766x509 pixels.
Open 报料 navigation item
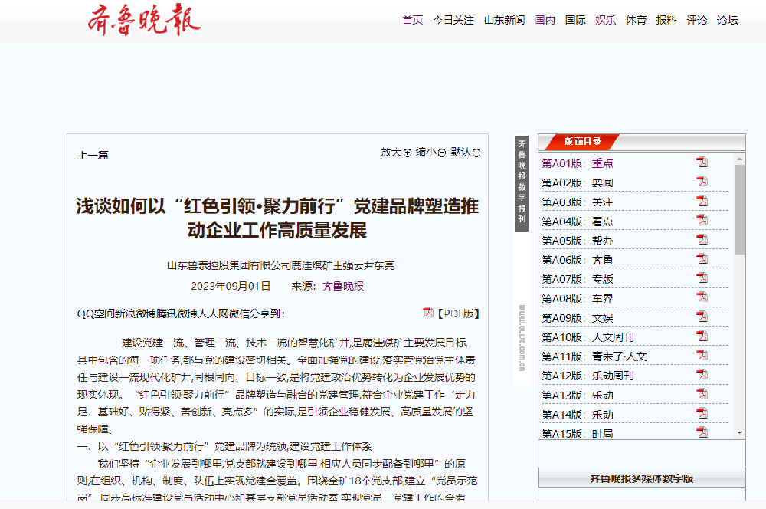(x=666, y=20)
